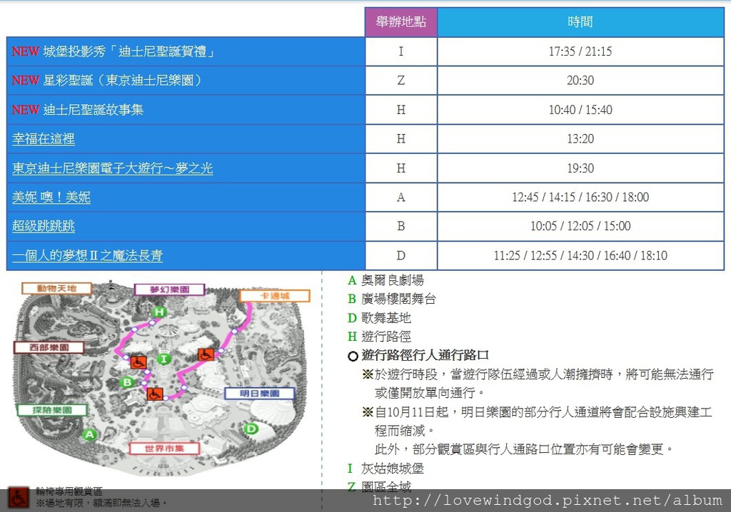Click the 時間 column header
This screenshot has width=731, height=512.
(x=580, y=22)
